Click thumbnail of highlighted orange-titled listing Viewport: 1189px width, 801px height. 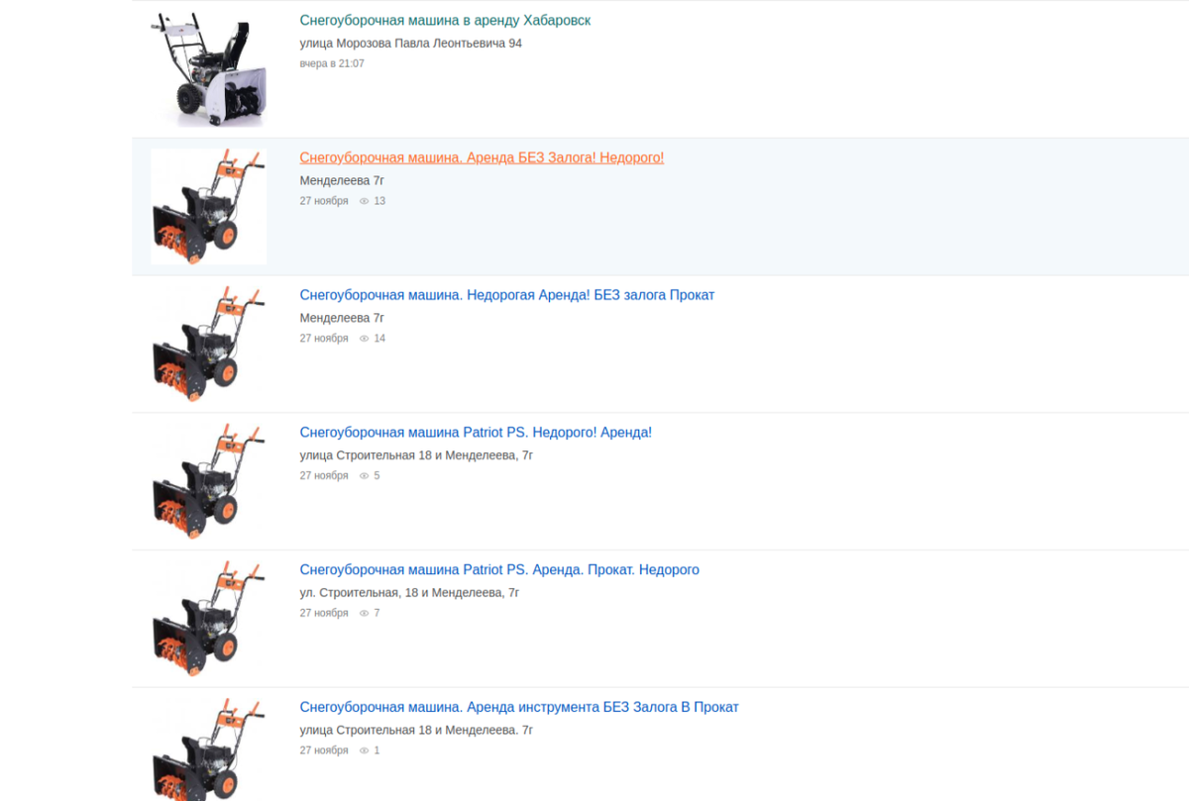(209, 207)
